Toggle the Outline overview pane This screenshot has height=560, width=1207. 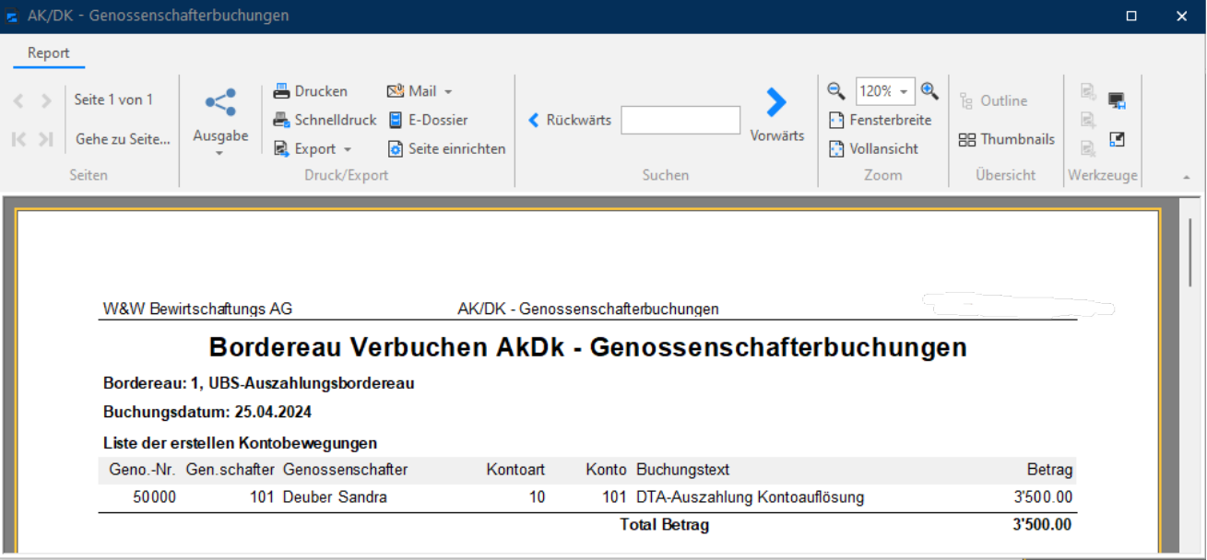point(993,100)
